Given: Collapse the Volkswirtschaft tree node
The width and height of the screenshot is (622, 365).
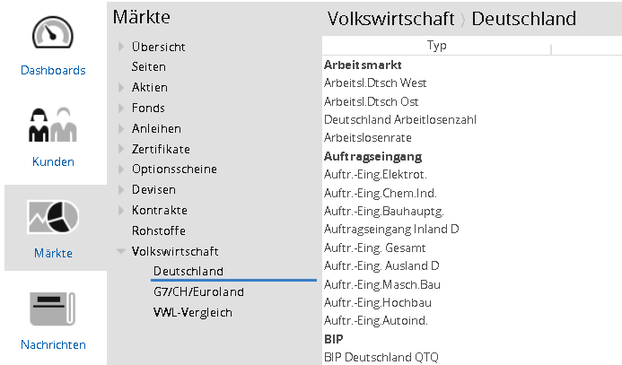Looking at the screenshot, I should 121,252.
